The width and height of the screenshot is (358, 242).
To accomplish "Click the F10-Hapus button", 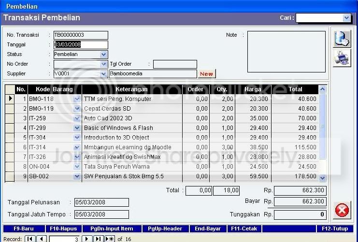I will point(63,228).
